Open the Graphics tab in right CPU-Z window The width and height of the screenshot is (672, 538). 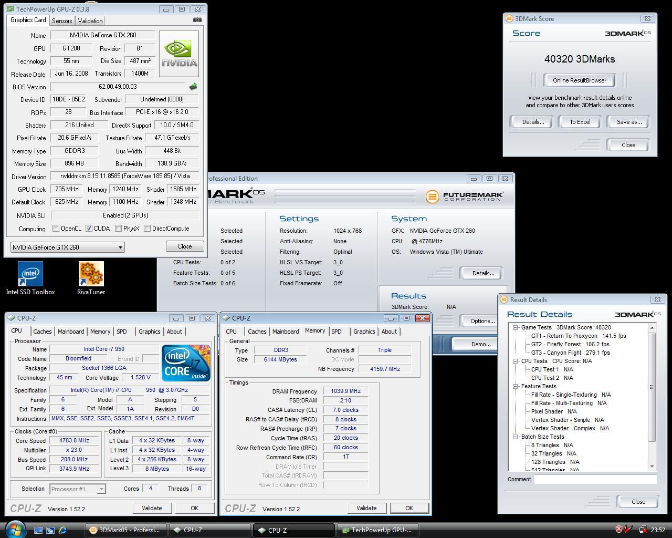pyautogui.click(x=364, y=332)
